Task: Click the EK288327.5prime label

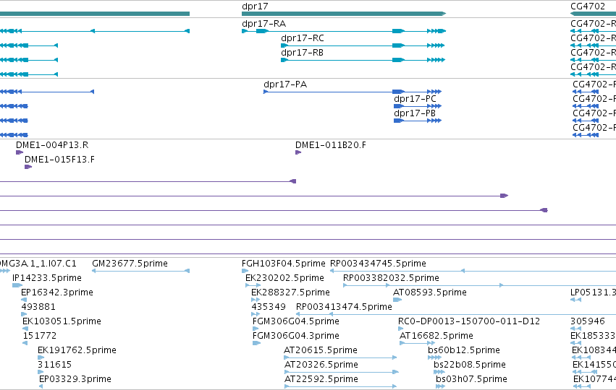Action: pos(291,292)
